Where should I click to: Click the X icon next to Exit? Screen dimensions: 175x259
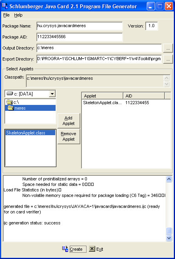click(92, 249)
